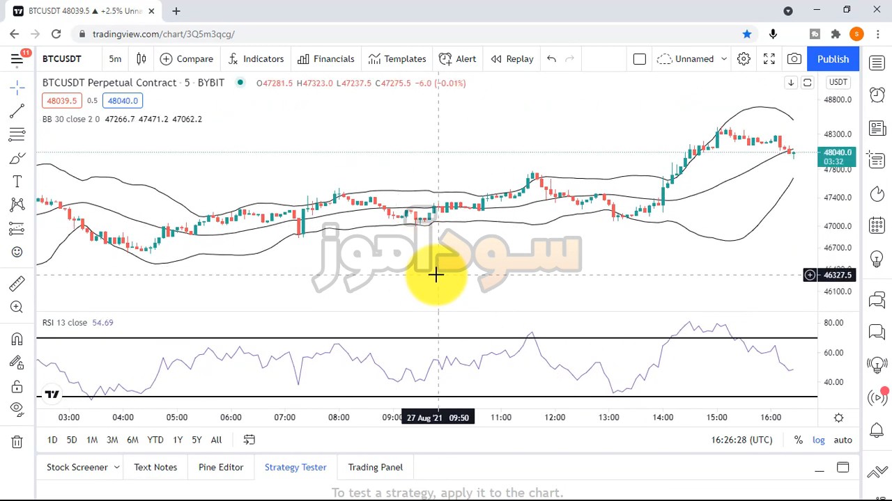Open the Compare symbol dialog

tap(186, 59)
